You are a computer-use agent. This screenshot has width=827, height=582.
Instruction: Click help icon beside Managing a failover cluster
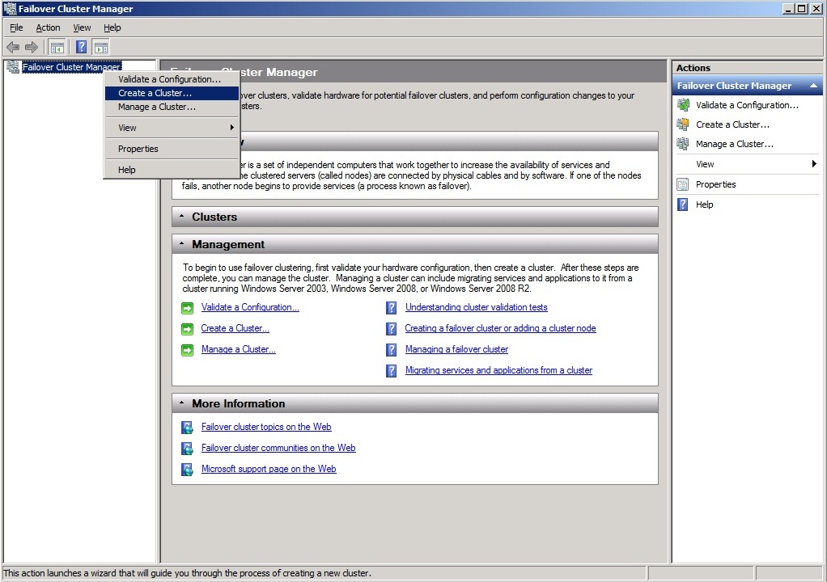tap(392, 350)
